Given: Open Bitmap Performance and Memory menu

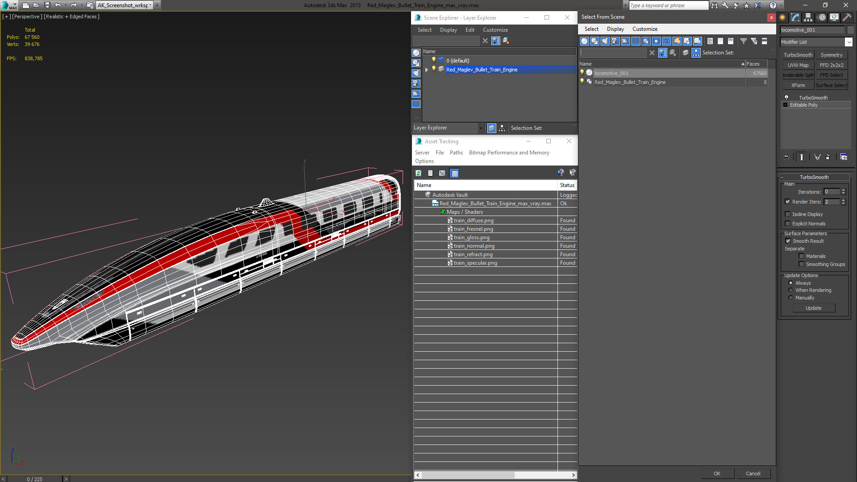Looking at the screenshot, I should click(509, 153).
